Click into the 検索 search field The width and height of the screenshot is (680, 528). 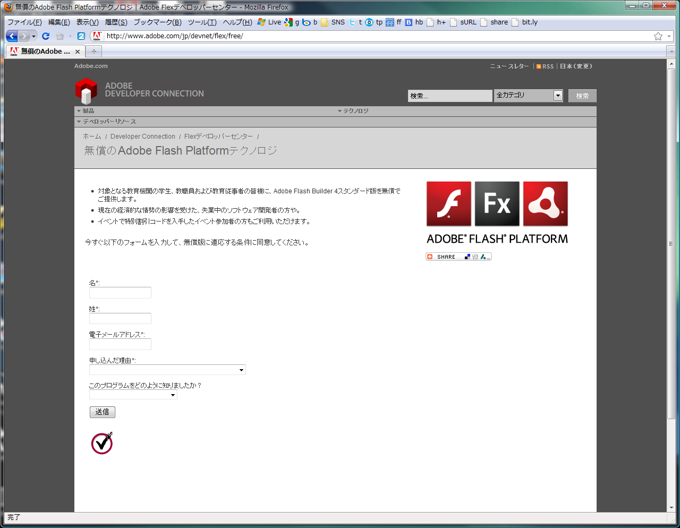coord(450,96)
